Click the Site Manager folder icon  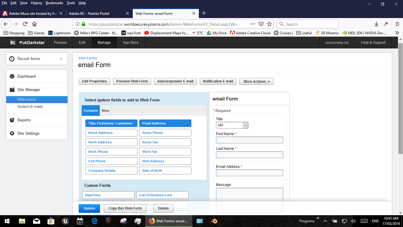click(12, 90)
